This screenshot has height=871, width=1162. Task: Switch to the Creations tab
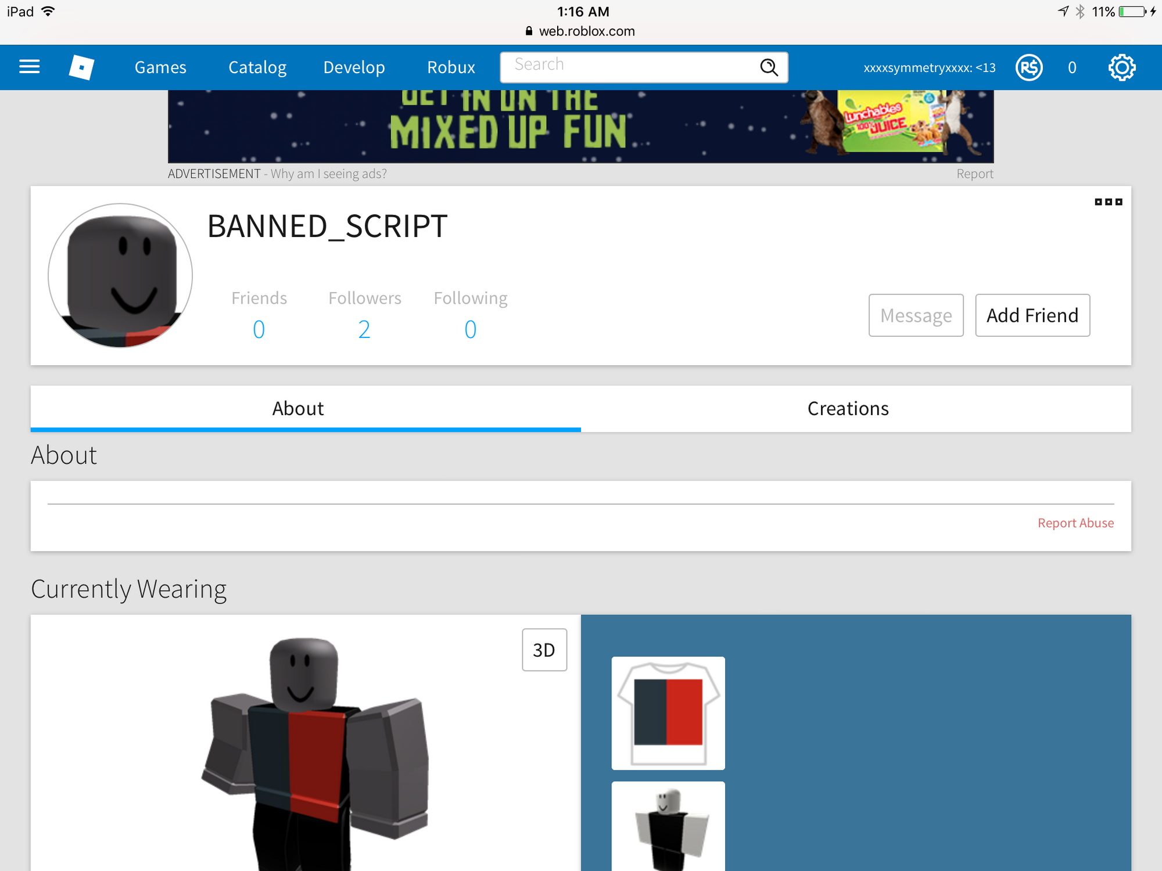[x=848, y=408]
